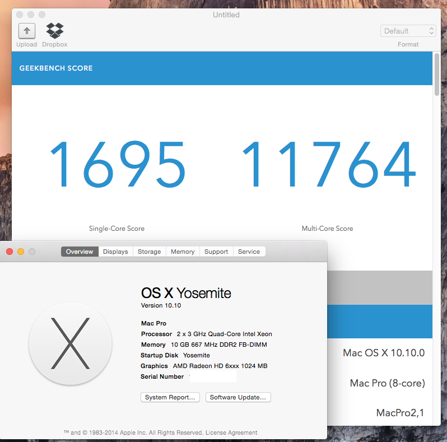
Task: Minimize the About This Mac window
Action: click(x=21, y=252)
